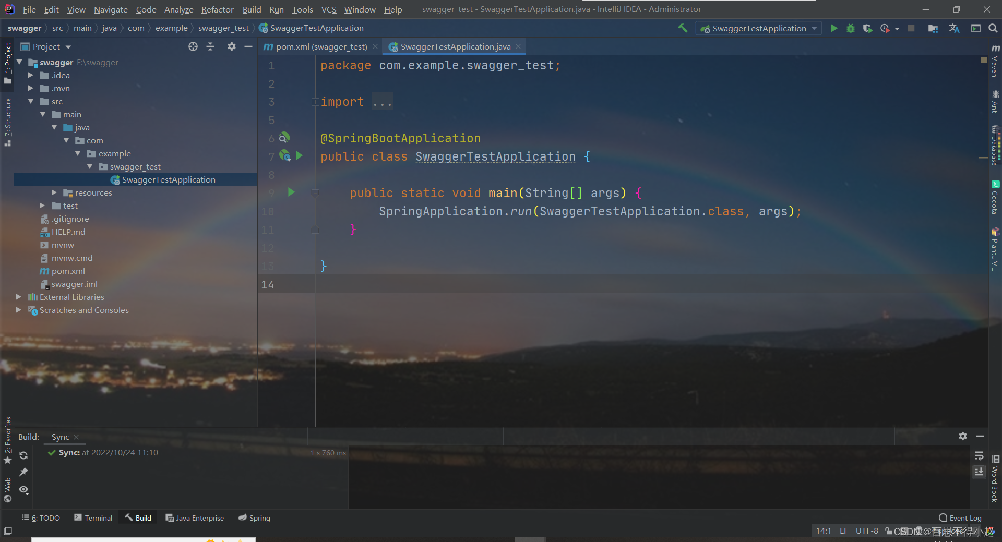The height and width of the screenshot is (542, 1002).
Task: Toggle the Favorites tool window
Action: click(x=7, y=441)
